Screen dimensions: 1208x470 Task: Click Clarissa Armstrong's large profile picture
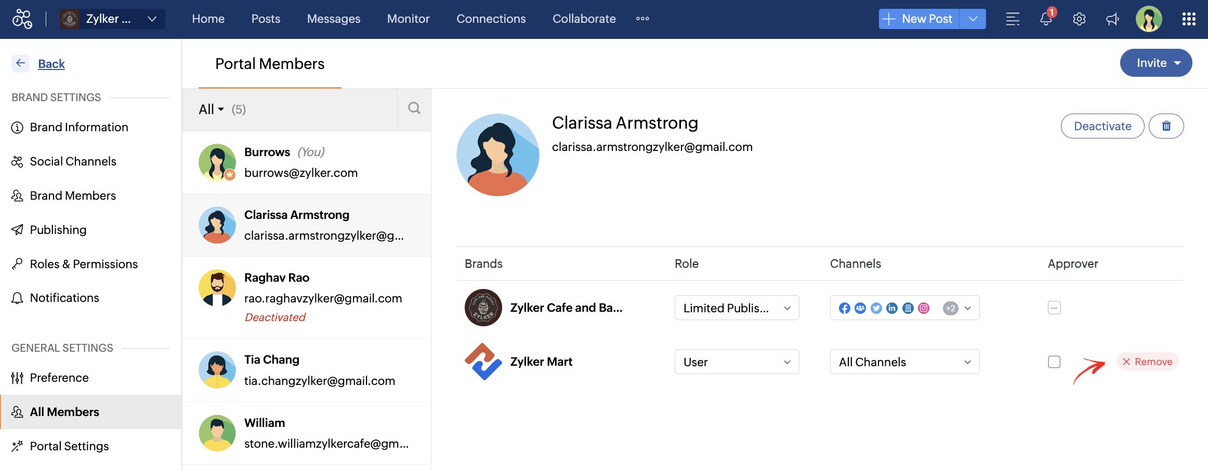(498, 155)
